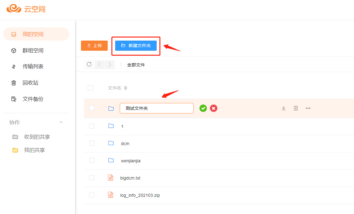Open 传输列表 in the sidebar
The image size is (354, 214).
click(33, 66)
